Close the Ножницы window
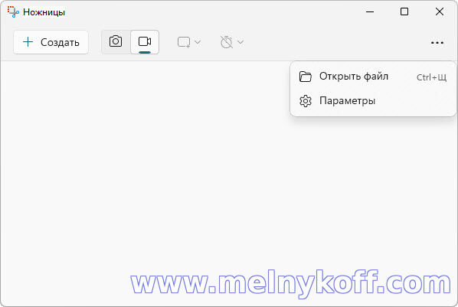458x307 pixels. coord(440,11)
